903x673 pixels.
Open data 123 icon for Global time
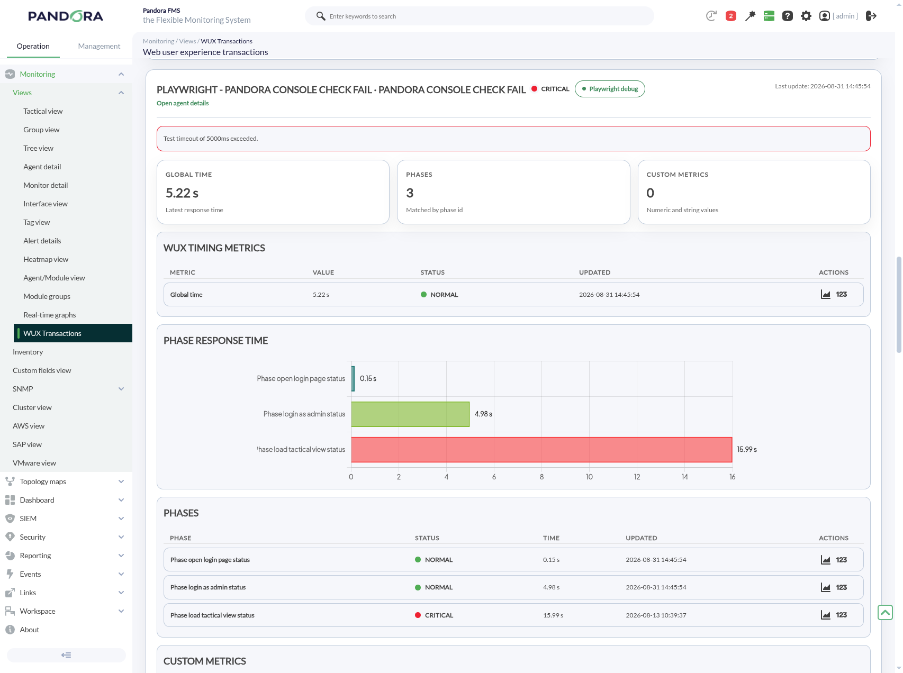coord(842,294)
